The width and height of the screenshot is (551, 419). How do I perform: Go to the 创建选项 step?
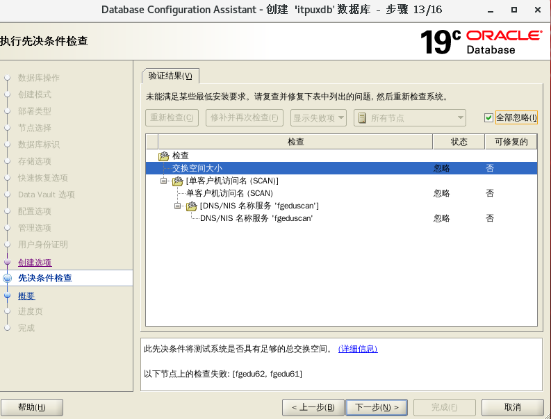35,263
